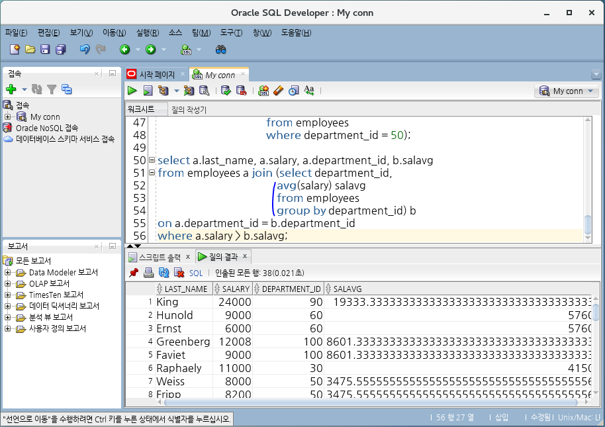Select Oracle NoSQL 접속 tree item
Screen dimensions: 605x427
pos(47,128)
